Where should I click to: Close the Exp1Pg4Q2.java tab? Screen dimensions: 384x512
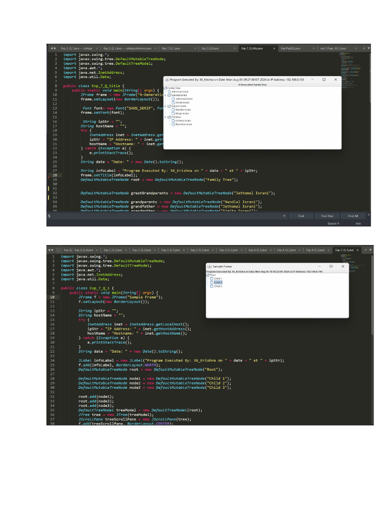click(314, 48)
